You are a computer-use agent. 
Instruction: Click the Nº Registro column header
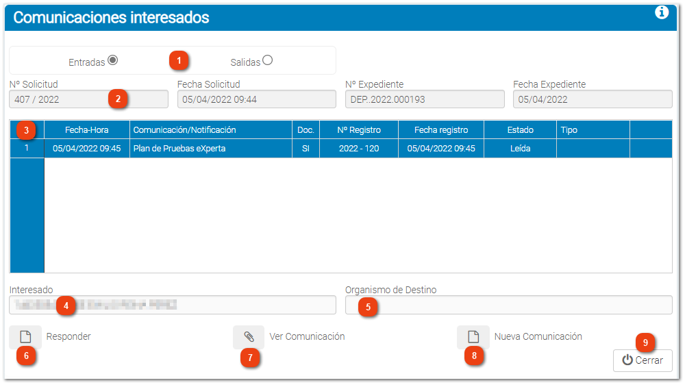point(359,129)
